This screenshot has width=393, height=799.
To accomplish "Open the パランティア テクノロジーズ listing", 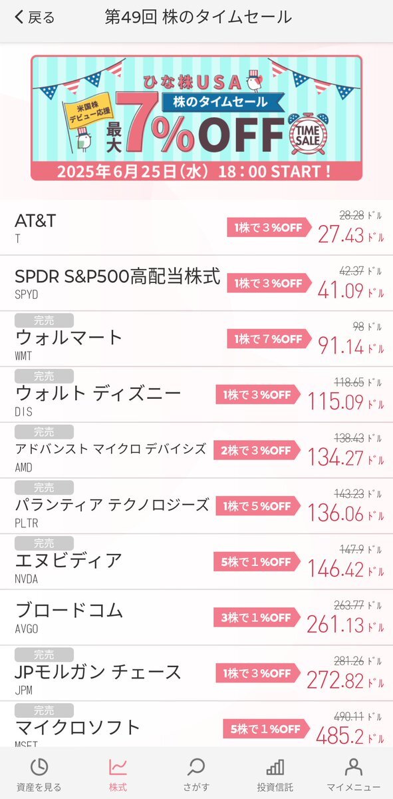I will click(x=196, y=506).
